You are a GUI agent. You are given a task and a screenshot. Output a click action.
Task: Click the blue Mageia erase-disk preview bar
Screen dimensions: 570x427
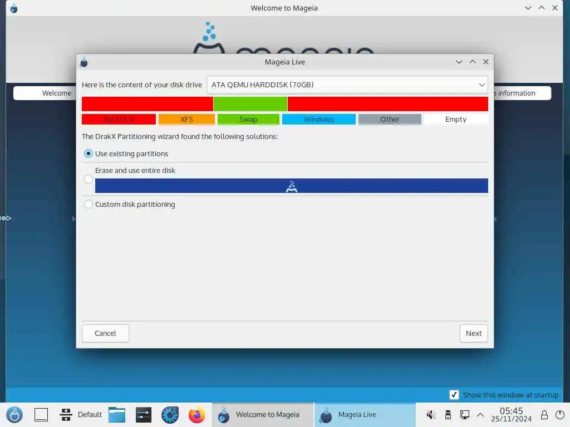292,186
